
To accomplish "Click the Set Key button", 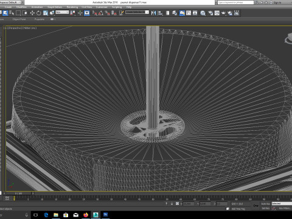I will point(265,208).
